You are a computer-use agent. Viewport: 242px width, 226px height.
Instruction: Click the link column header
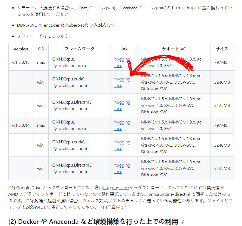click(x=124, y=49)
